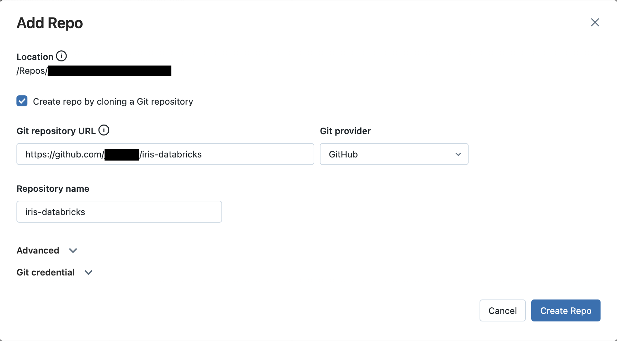Viewport: 617px width, 341px height.
Task: Click the Git credential chevron icon
Action: [x=88, y=272]
